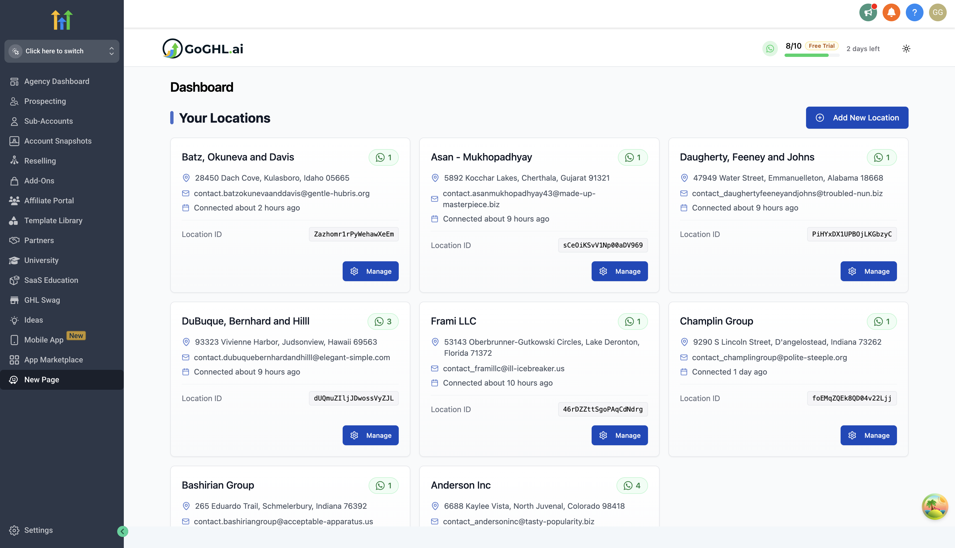Click WhatsApp badge on Bashirian Group card
The width and height of the screenshot is (955, 548).
pos(383,486)
